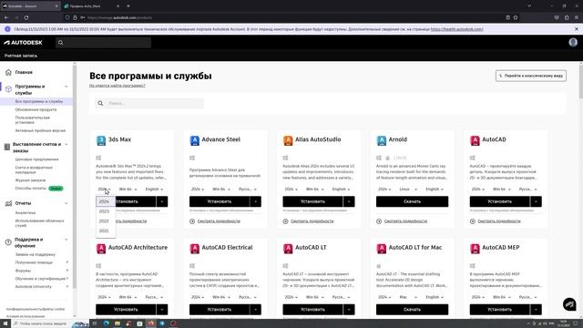Screen dimensions: 583x328
Task: Open the AutoCAD year version dropdown
Action: click(x=477, y=190)
